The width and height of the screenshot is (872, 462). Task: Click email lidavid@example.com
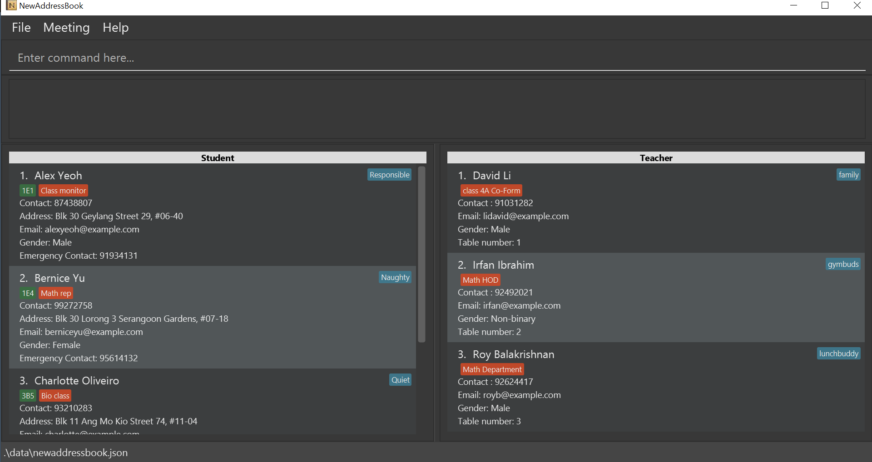(513, 216)
